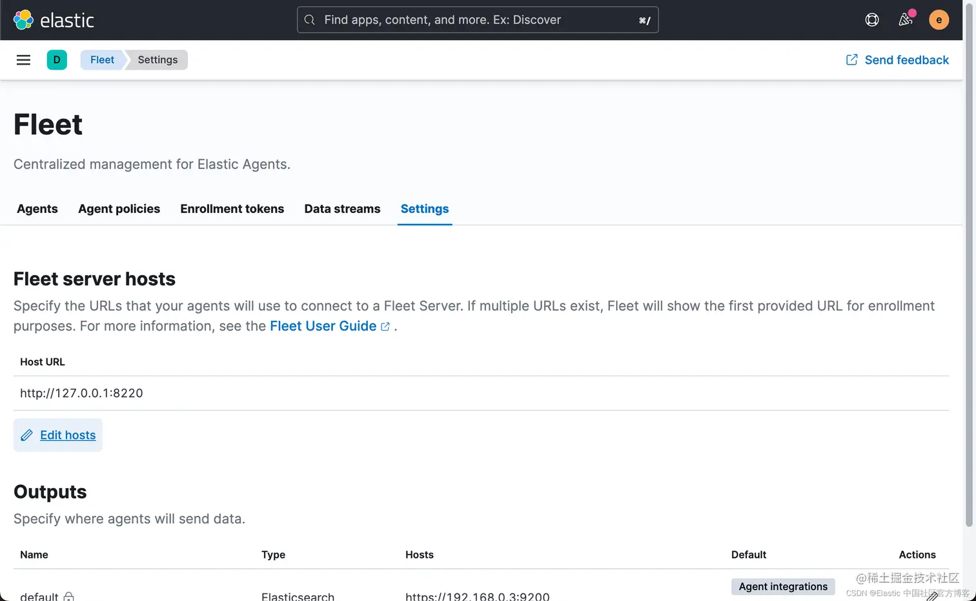The height and width of the screenshot is (601, 976).
Task: Switch to the Agents tab
Action: click(x=37, y=209)
